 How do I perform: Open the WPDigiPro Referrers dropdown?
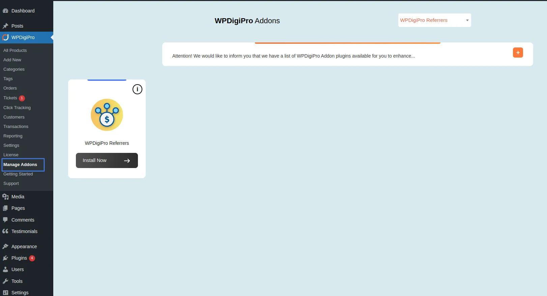[x=434, y=20]
